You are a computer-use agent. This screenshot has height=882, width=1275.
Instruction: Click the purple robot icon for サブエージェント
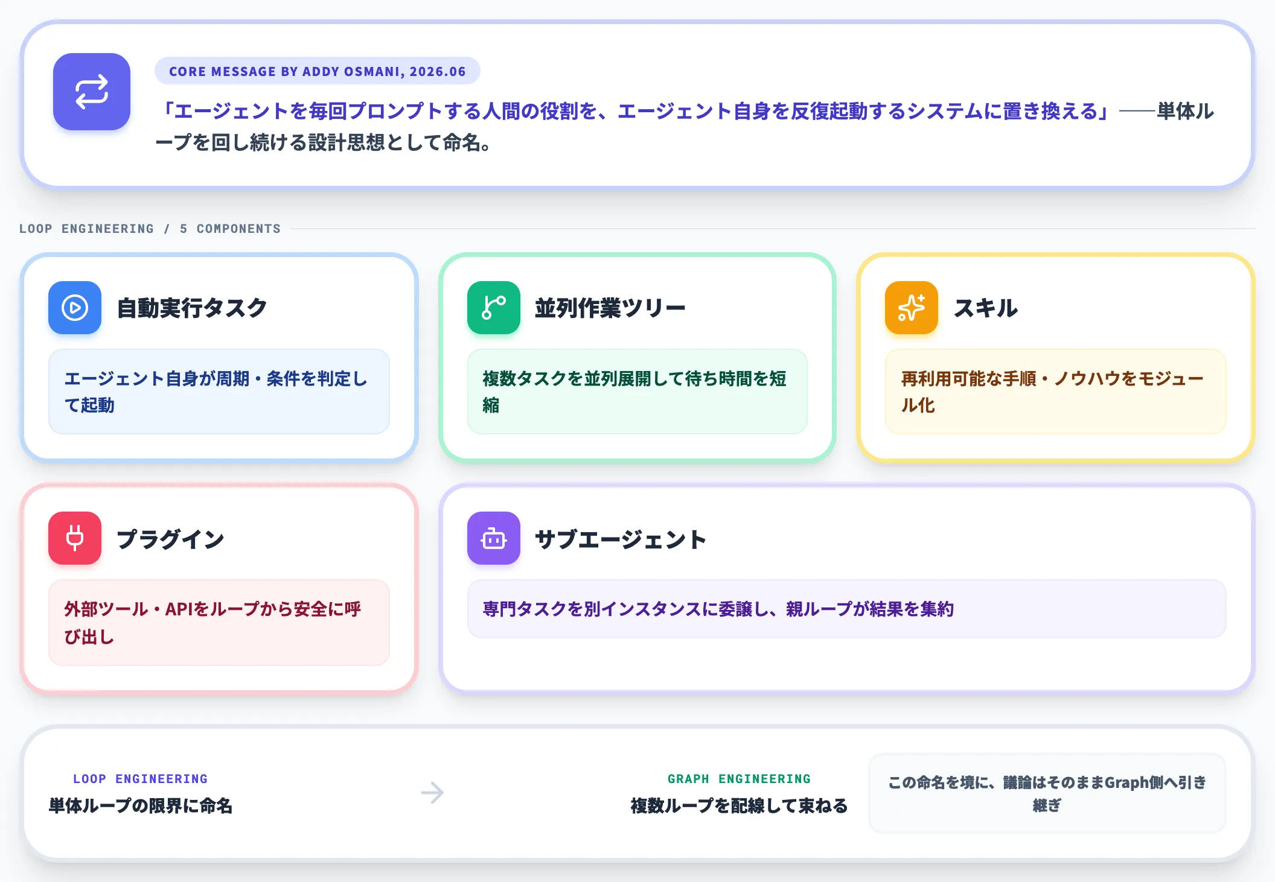coord(494,538)
